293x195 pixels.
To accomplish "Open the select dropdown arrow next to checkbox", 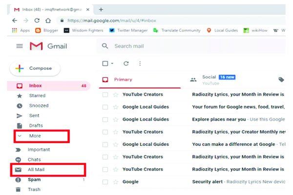I will (112, 63).
